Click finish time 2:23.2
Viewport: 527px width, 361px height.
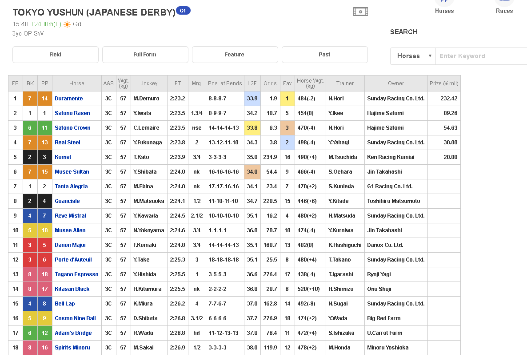pyautogui.click(x=177, y=99)
